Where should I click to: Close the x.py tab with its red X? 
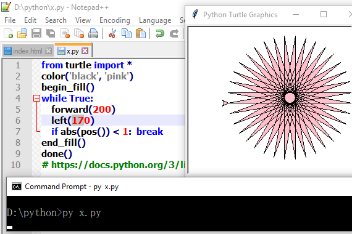pyautogui.click(x=85, y=51)
